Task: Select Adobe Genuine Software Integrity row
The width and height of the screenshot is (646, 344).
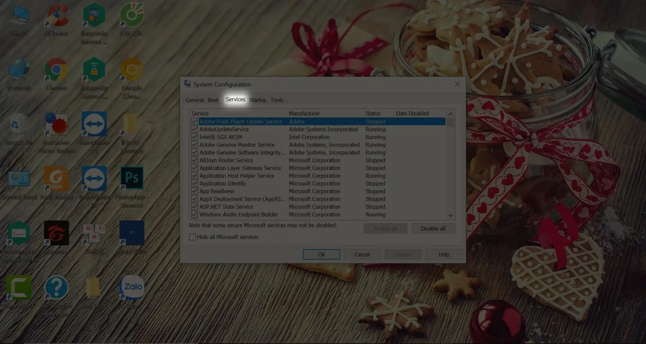Action: coord(318,153)
